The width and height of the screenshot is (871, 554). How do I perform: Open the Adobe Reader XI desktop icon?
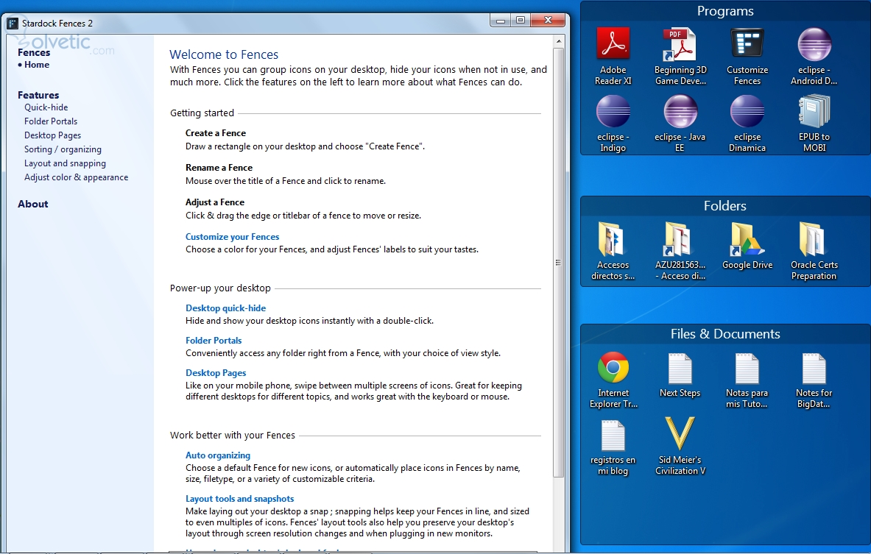coord(613,55)
